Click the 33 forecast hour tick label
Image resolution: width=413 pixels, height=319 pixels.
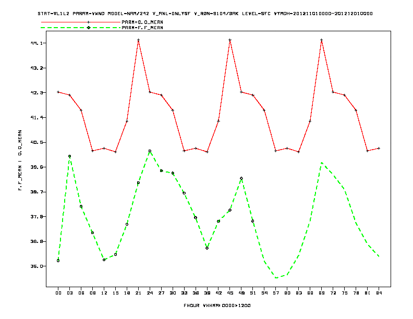[x=184, y=293]
